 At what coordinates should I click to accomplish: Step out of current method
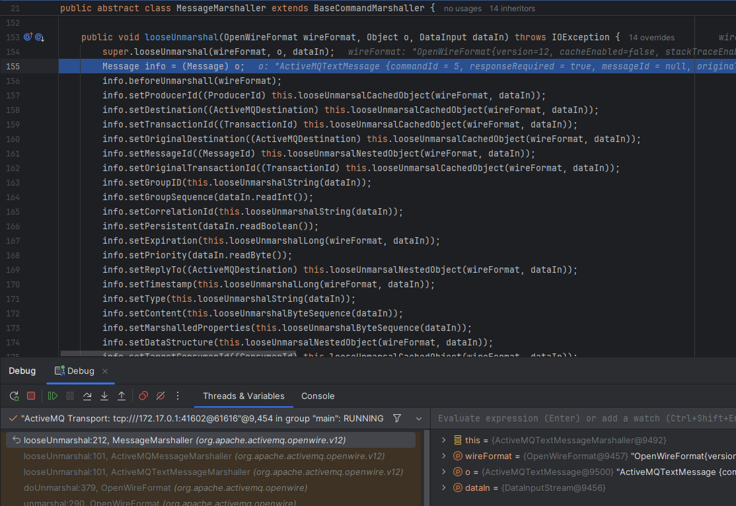coord(122,396)
